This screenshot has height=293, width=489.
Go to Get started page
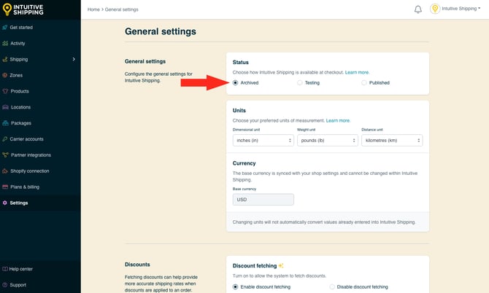point(21,28)
